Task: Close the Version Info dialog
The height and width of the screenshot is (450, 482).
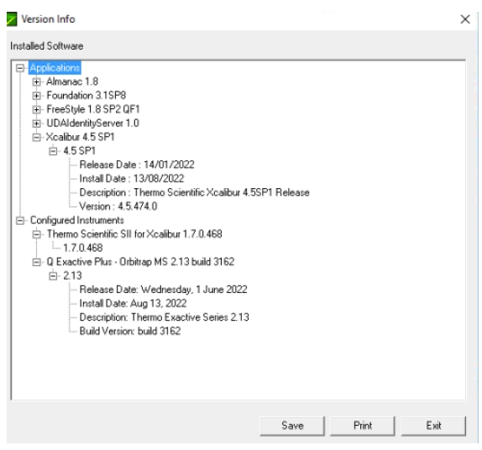Action: pos(465,19)
